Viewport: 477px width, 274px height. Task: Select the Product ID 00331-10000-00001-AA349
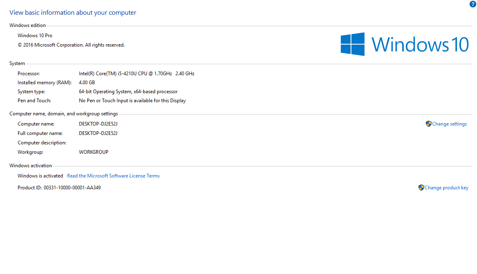(x=59, y=188)
